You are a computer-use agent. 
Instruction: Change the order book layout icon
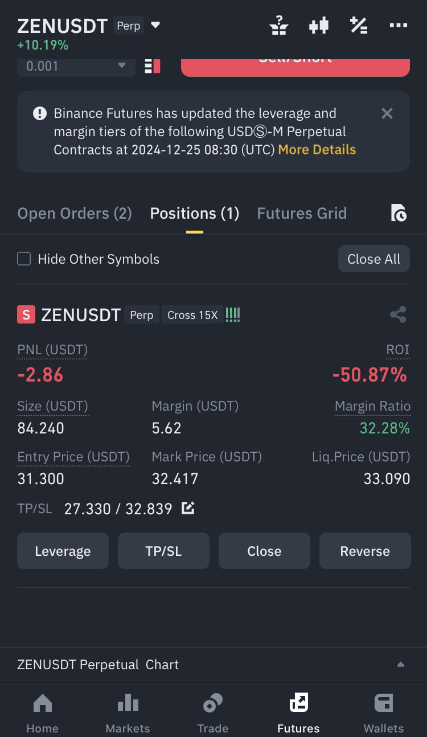[153, 66]
